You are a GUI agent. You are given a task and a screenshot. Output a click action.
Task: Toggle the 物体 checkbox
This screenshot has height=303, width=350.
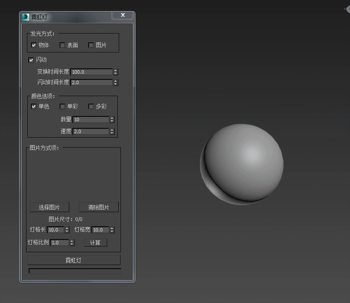point(34,45)
